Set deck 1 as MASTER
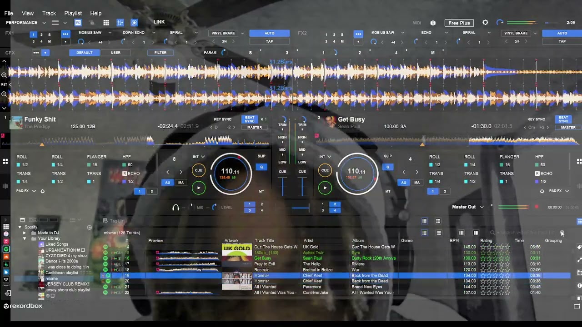Viewport: 582px width, 327px height. 255,128
